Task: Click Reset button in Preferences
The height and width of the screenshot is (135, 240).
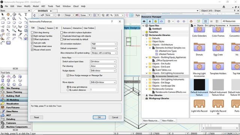Action: click(x=36, y=117)
